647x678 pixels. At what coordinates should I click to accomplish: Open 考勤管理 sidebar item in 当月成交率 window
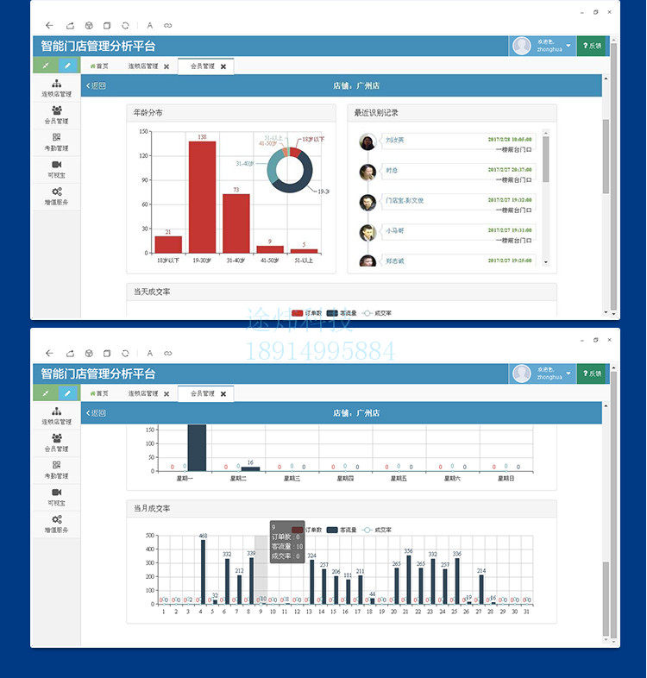pyautogui.click(x=57, y=470)
